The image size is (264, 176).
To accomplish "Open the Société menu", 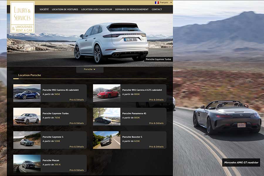I will (x=44, y=9).
